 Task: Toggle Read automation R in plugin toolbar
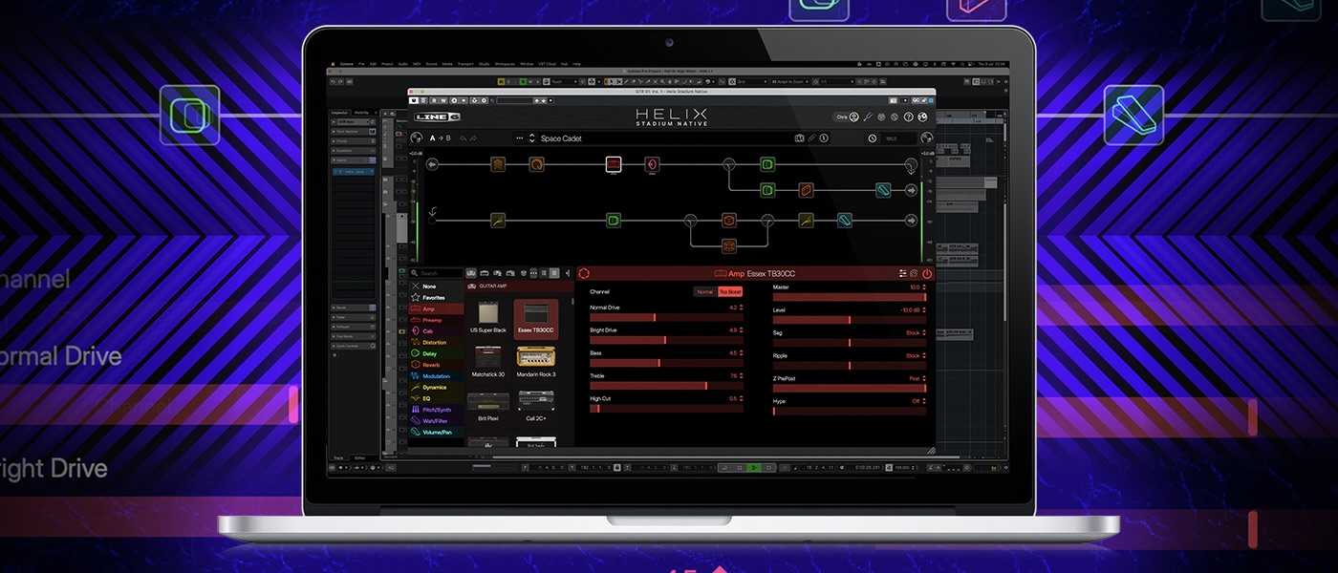(x=433, y=99)
